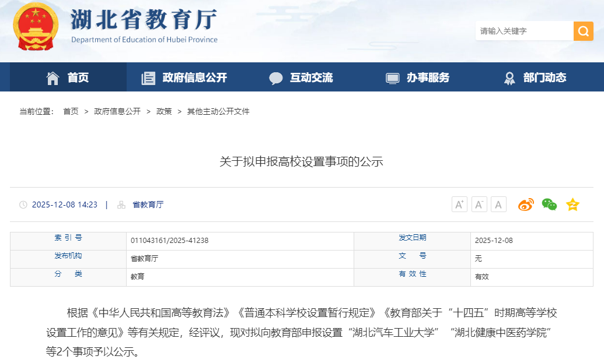The width and height of the screenshot is (604, 363).
Task: Follow the 政策 breadcrumb link
Action: pyautogui.click(x=164, y=111)
